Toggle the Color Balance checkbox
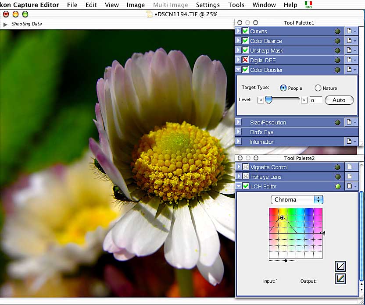365x305 pixels. pos(245,41)
